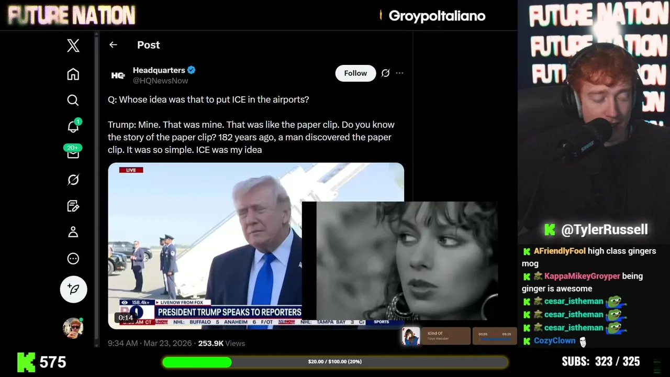
Task: Open the account avatar switcher in the sidebar
Action: coord(73,328)
